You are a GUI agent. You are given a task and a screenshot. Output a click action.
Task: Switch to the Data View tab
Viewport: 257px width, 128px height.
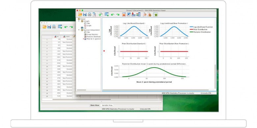coord(95,105)
